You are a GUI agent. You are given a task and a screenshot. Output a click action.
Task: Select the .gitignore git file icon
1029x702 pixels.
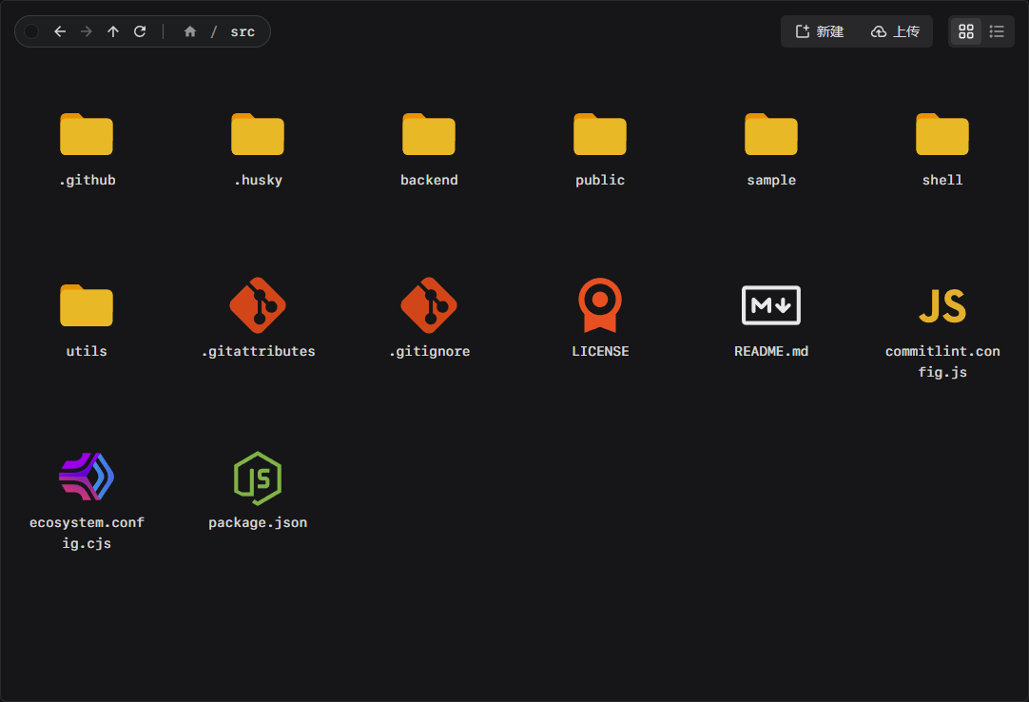[429, 305]
